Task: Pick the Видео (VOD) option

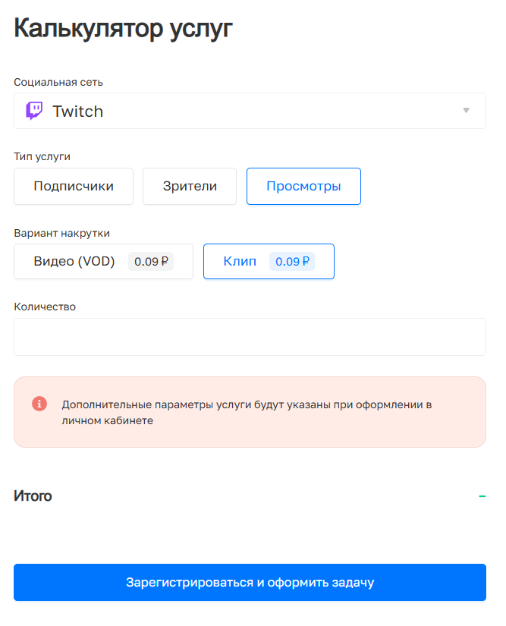Action: coord(74,262)
